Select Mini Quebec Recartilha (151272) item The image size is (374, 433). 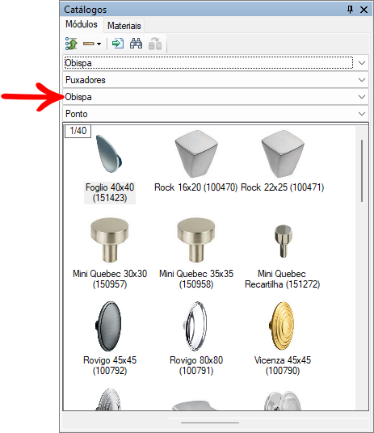(x=282, y=253)
